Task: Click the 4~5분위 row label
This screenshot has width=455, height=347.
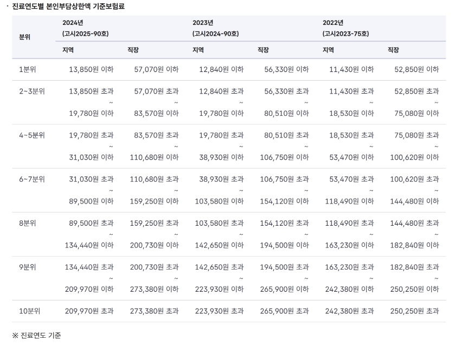Action: pos(32,135)
